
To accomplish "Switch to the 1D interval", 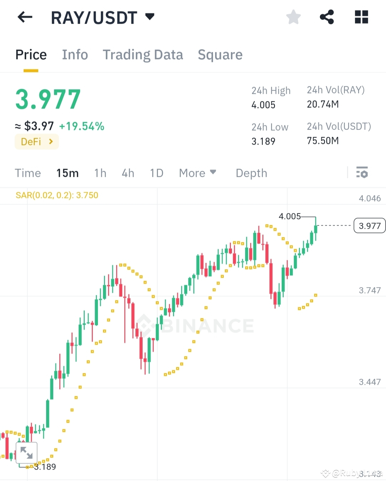I will click(156, 173).
